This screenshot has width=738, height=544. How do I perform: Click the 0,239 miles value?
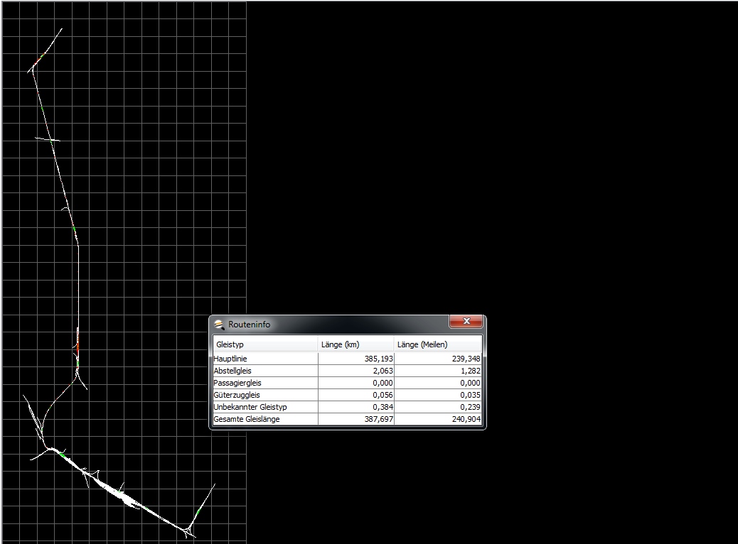click(x=470, y=407)
